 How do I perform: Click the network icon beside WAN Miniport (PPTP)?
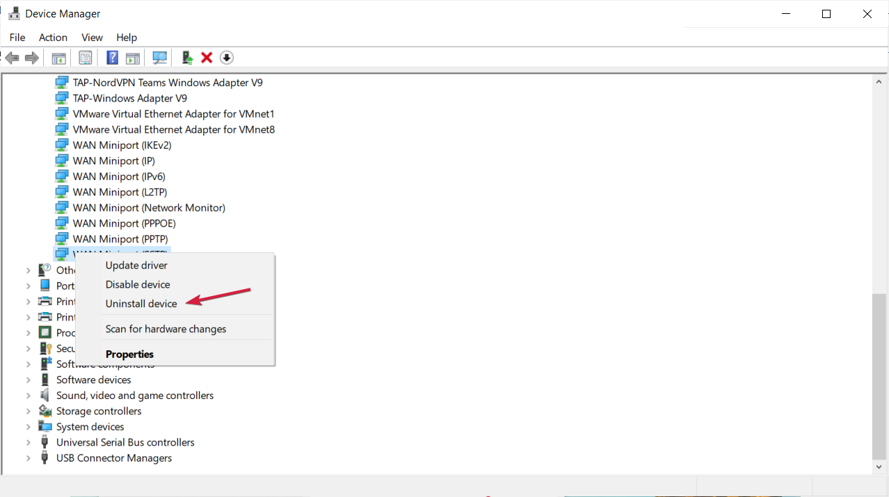point(63,239)
